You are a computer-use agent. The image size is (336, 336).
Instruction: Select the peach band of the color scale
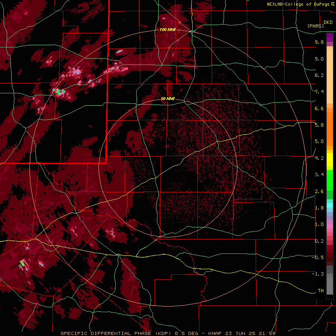pos(330,75)
